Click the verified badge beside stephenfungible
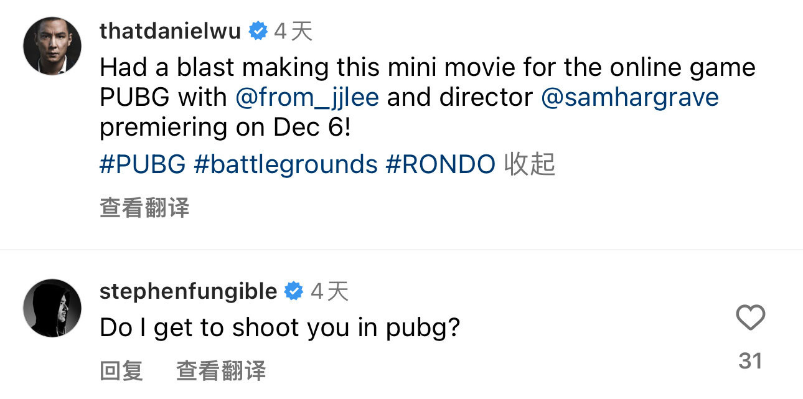The width and height of the screenshot is (803, 399). (294, 291)
